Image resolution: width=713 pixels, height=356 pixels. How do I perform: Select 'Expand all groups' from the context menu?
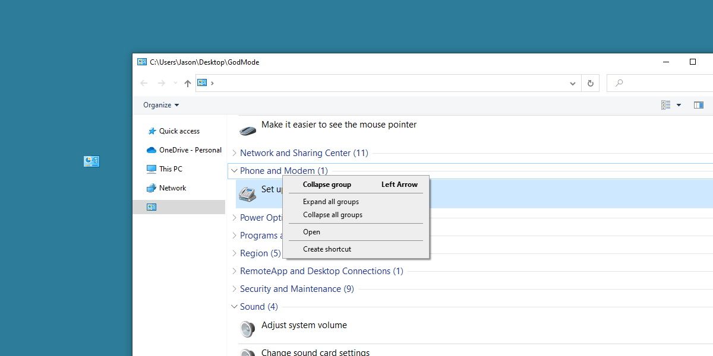330,201
